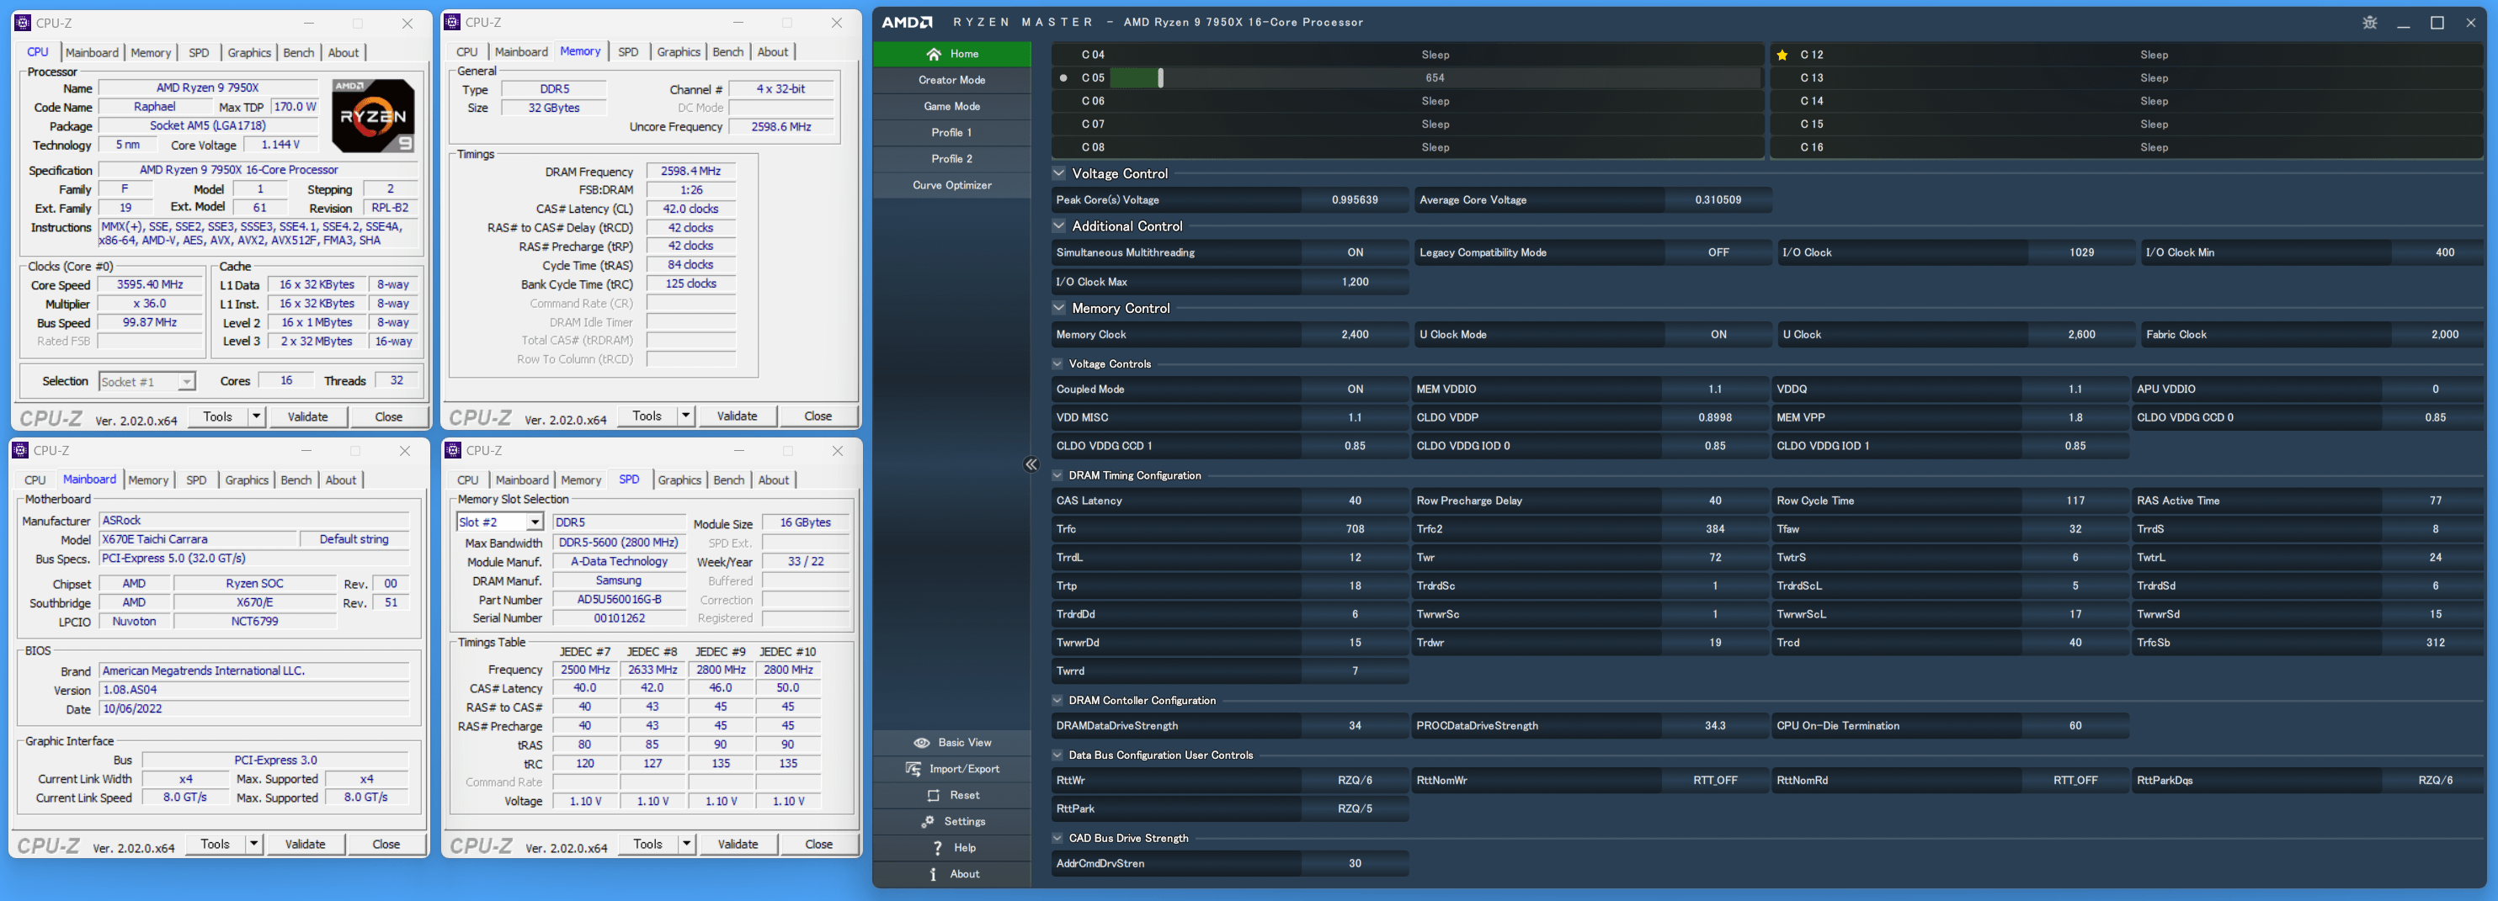Viewport: 2498px width, 901px height.
Task: Click the Memory Clock value 2,400
Action: click(x=1355, y=335)
